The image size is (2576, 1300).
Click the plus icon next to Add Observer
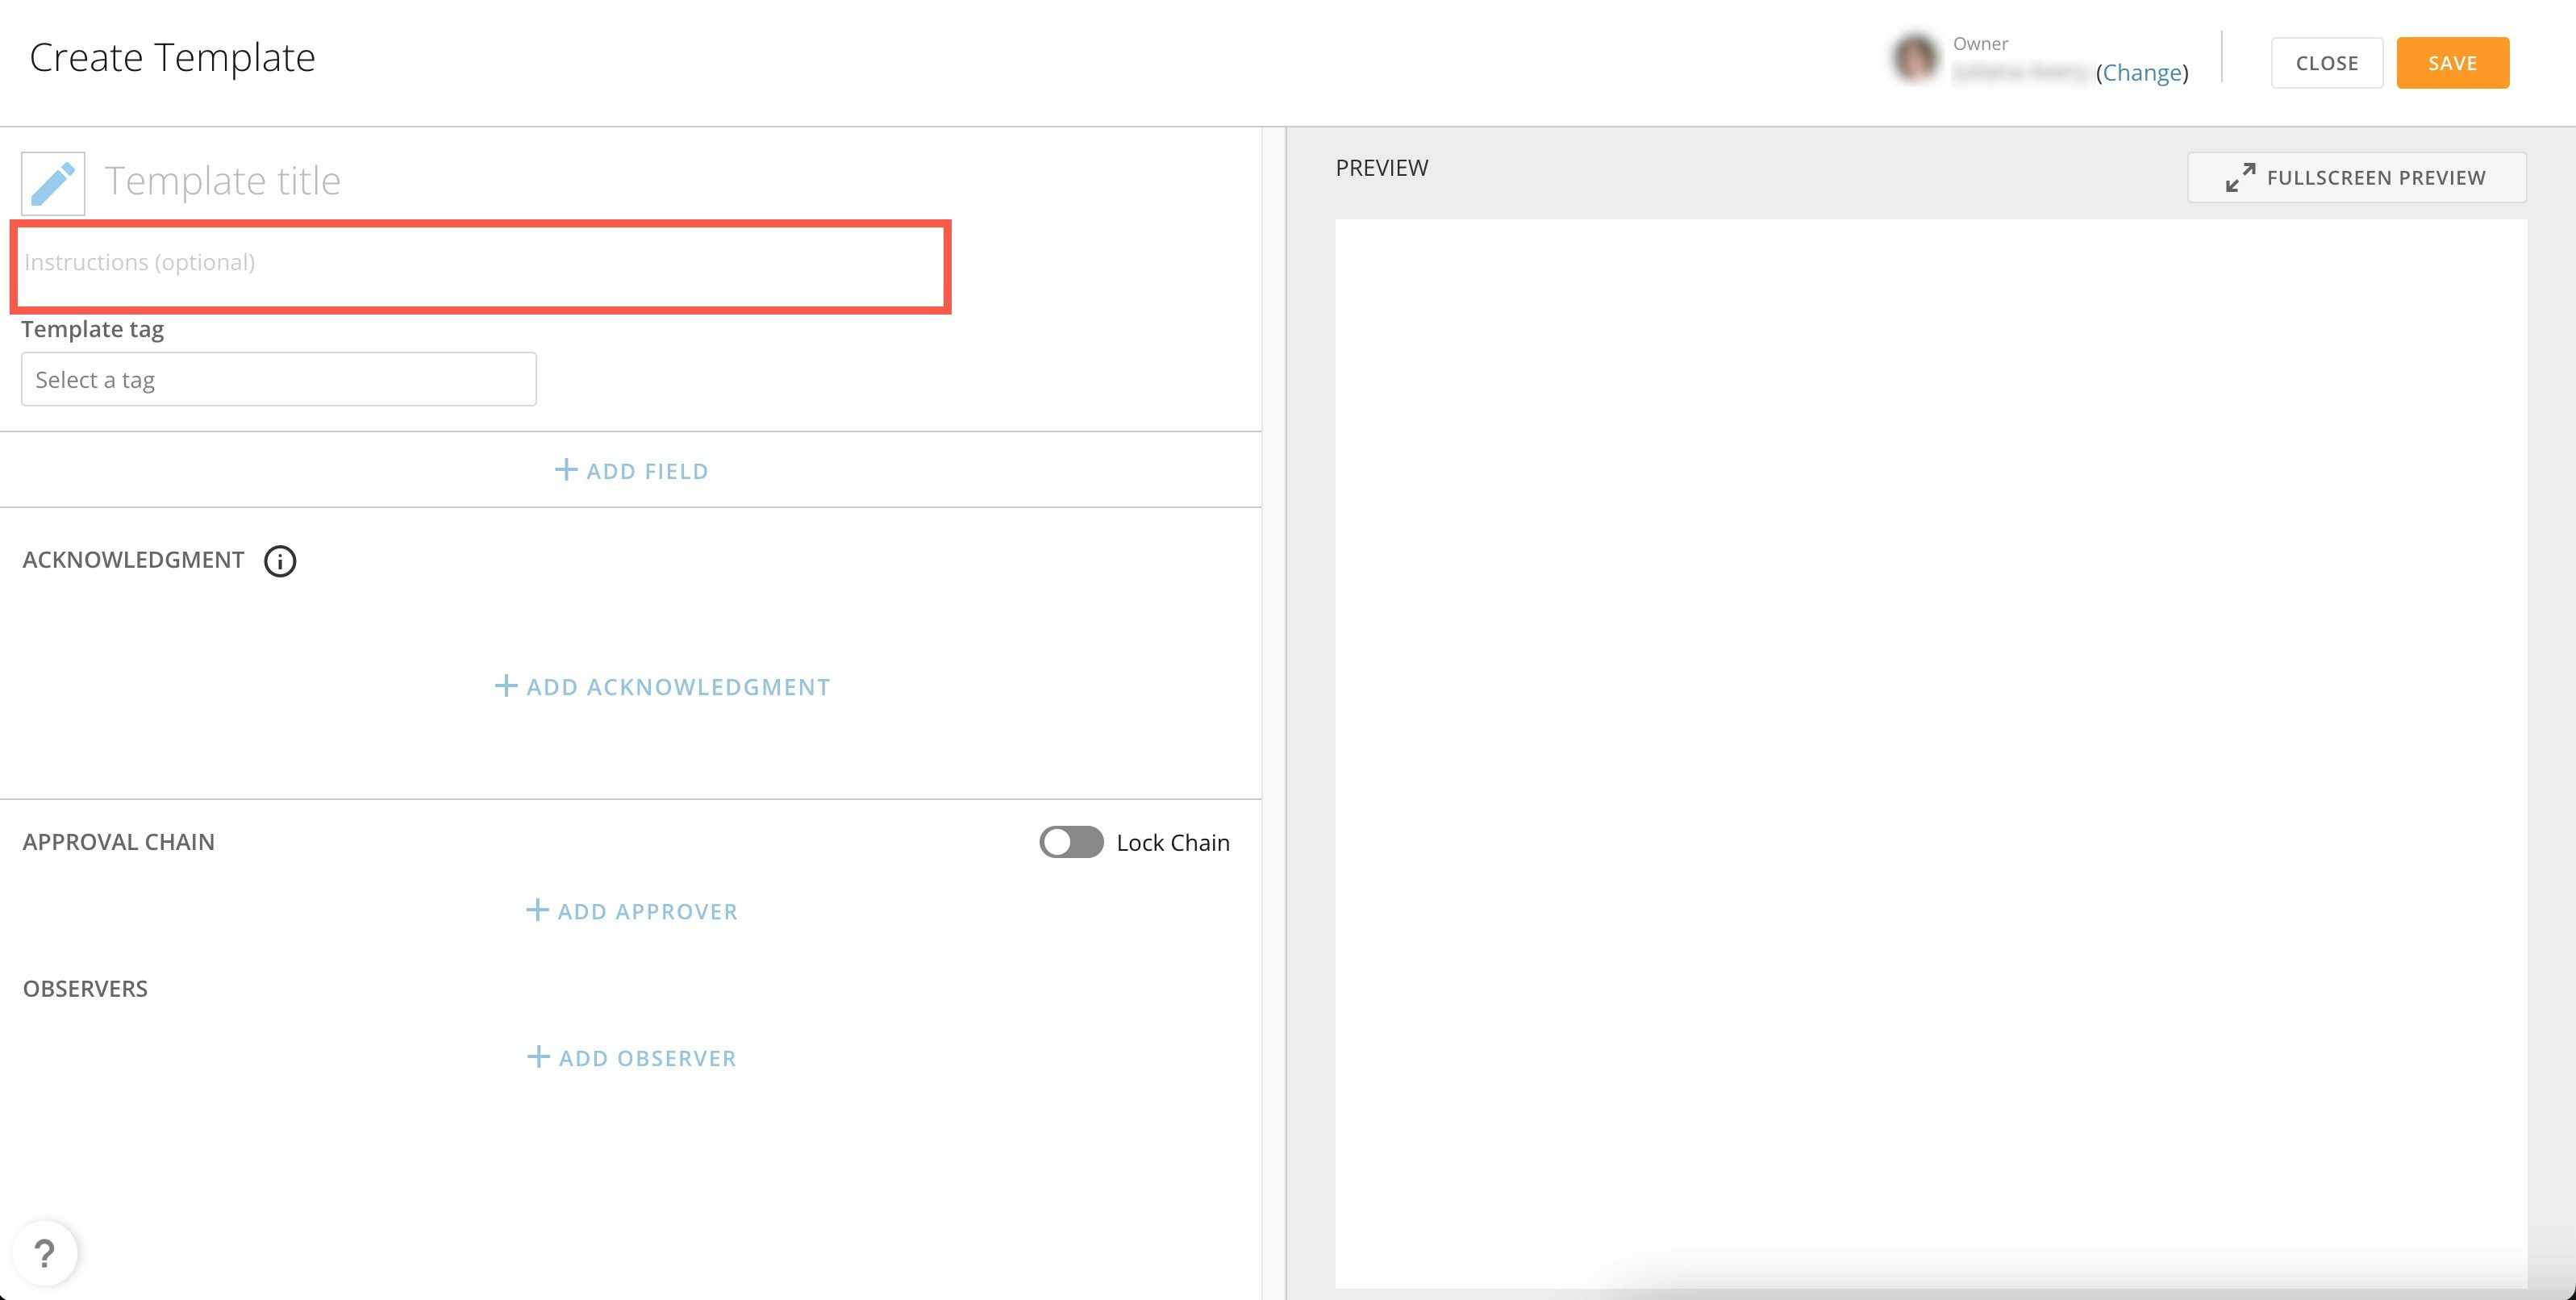538,1057
